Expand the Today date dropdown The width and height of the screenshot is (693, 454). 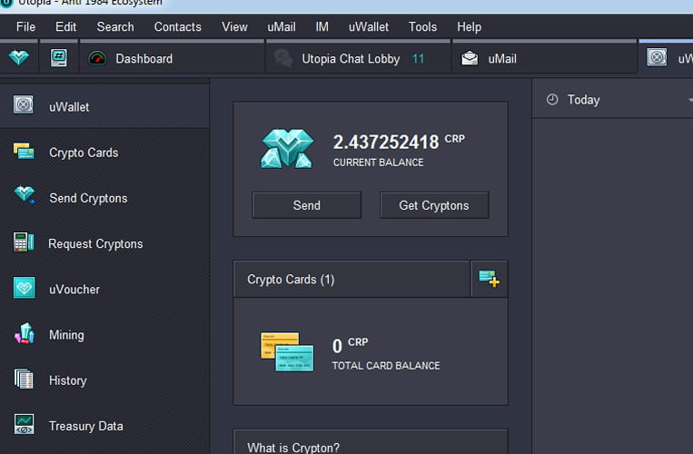click(688, 100)
